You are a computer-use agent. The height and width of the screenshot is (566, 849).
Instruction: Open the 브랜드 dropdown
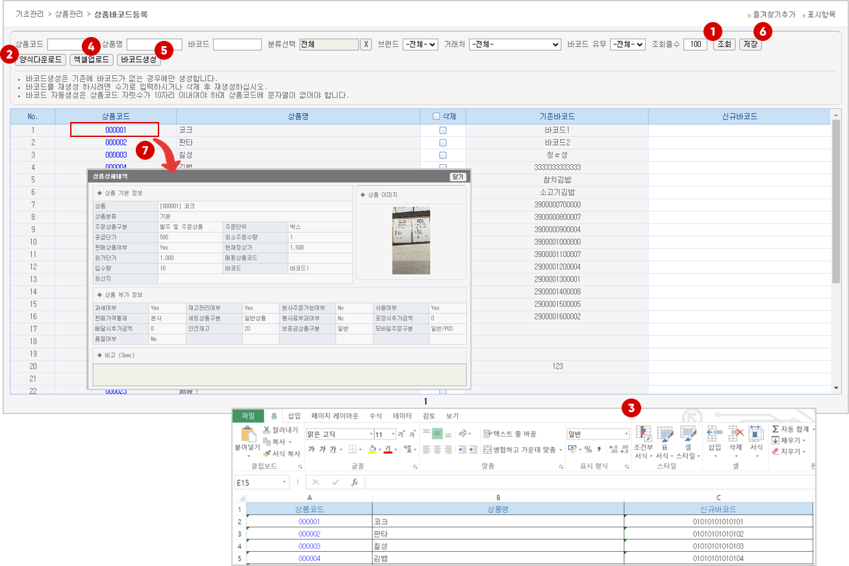420,44
